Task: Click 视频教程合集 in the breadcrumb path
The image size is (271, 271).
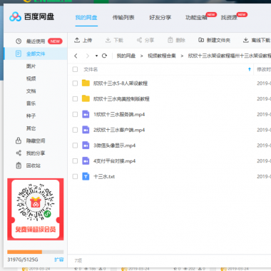Action: point(162,56)
